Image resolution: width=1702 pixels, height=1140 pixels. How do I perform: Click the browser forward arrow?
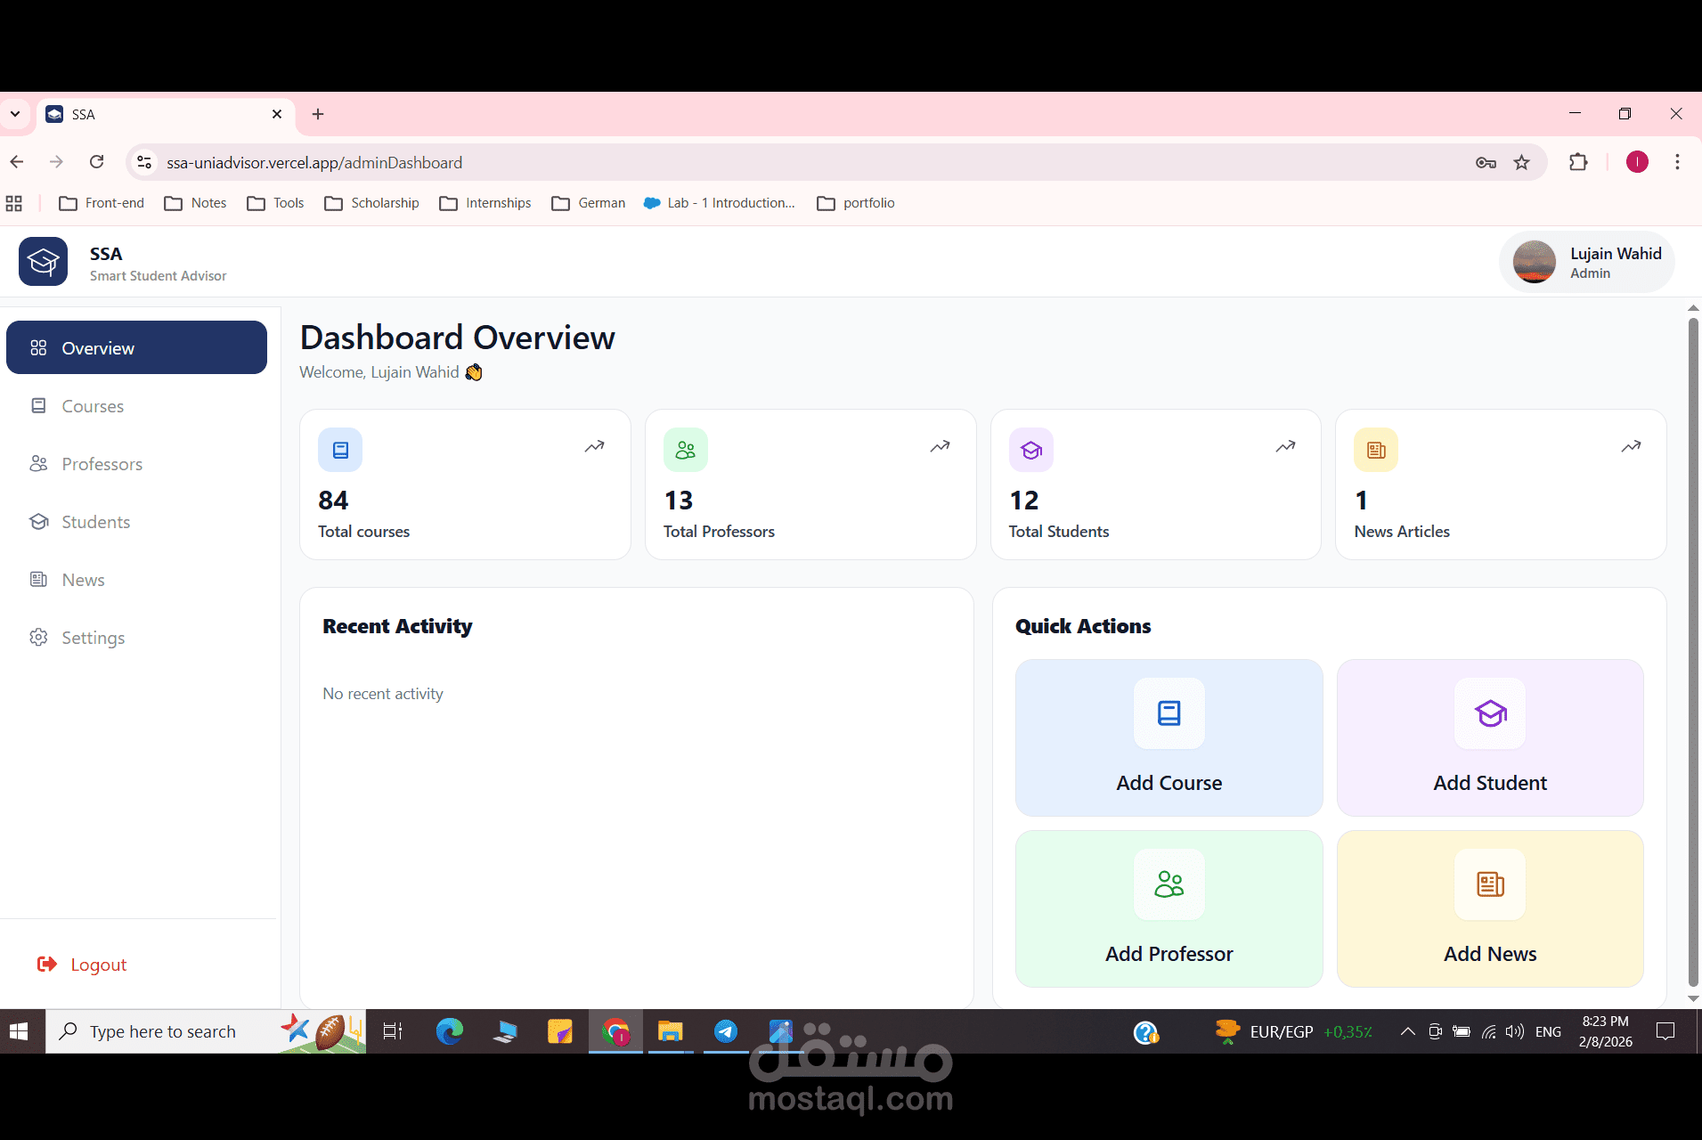click(56, 162)
